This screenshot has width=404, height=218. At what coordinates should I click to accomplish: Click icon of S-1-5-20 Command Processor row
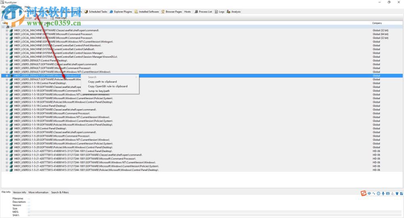tap(11, 136)
